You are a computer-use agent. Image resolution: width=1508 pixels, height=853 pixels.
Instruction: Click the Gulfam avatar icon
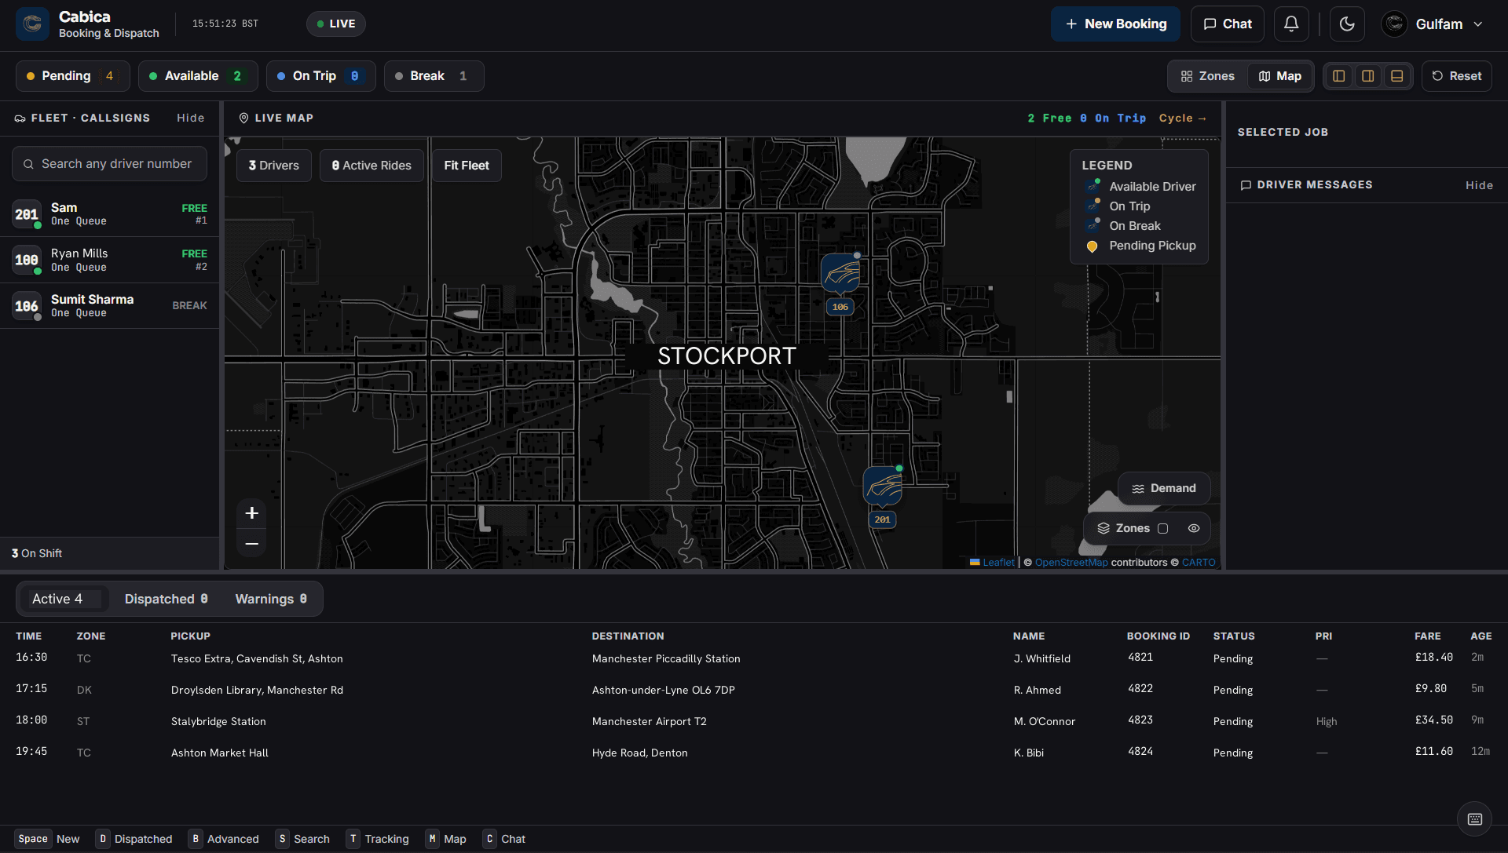(x=1394, y=24)
